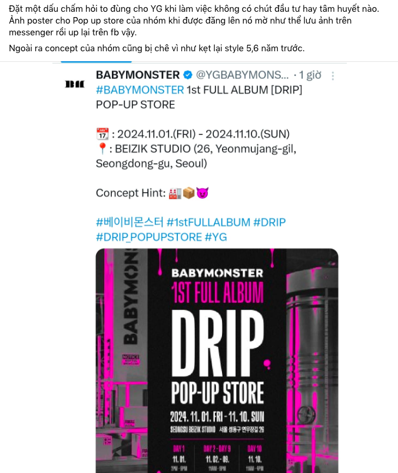The width and height of the screenshot is (398, 473).
Task: Click the BABYMONSTER account display name
Action: point(138,75)
